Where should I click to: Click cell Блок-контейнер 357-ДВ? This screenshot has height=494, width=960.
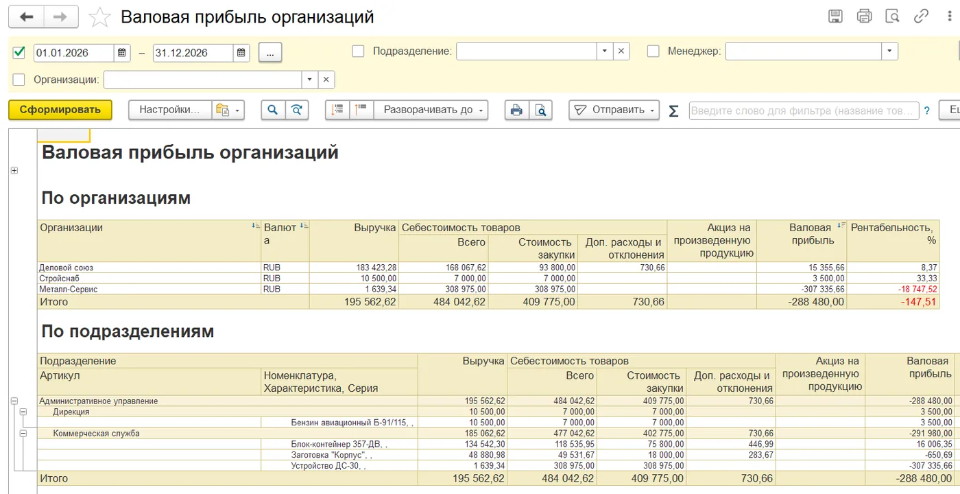click(x=339, y=444)
